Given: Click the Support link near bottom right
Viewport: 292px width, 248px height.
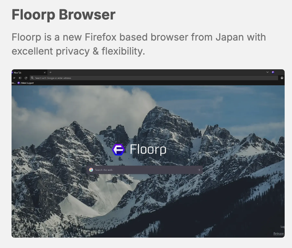Looking at the screenshot, I should (x=282, y=226).
